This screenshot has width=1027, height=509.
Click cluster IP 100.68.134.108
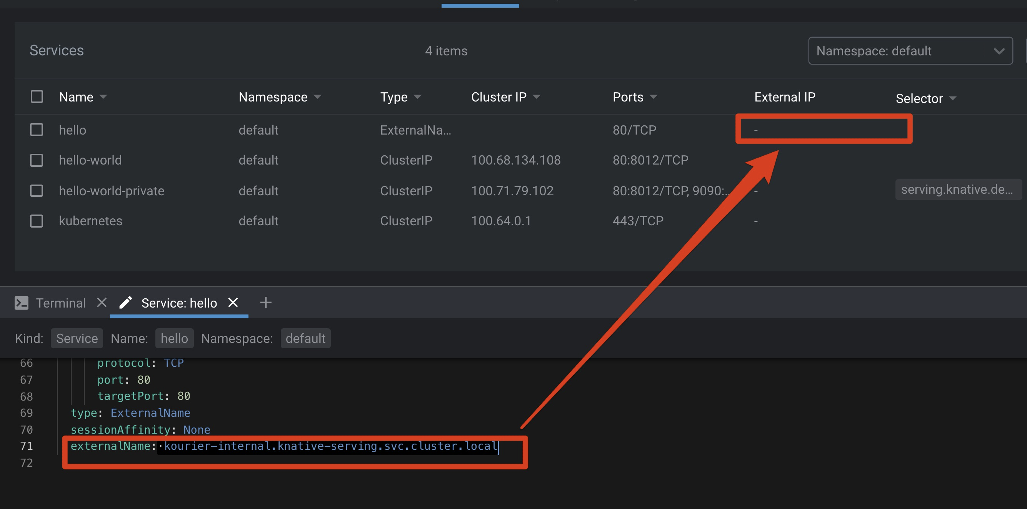coord(515,160)
